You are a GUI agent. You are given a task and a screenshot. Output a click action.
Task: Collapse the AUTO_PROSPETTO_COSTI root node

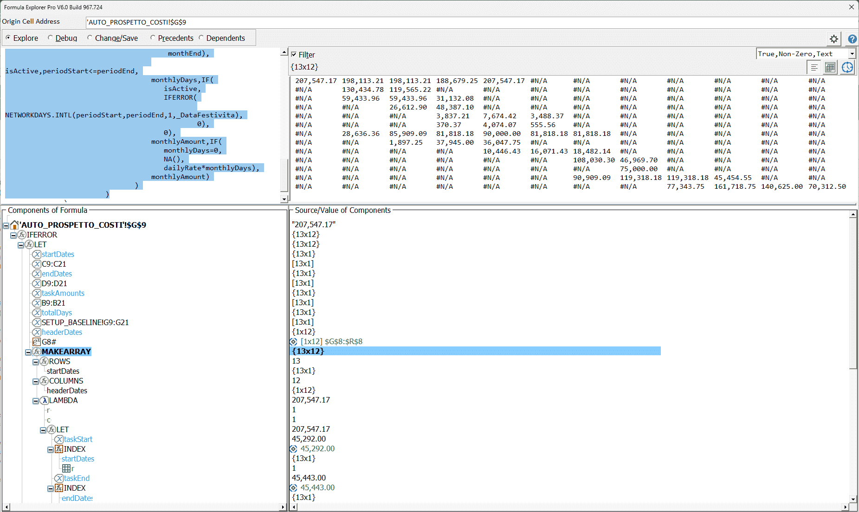coord(6,225)
